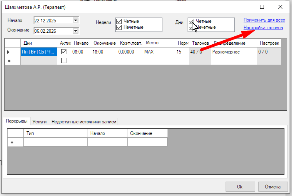The width and height of the screenshot is (292, 196).
Task: Click the Тип cell in breaks table
Action: pyautogui.click(x=55, y=142)
